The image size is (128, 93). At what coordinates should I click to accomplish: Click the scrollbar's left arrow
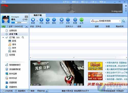pyautogui.click(x=30, y=57)
